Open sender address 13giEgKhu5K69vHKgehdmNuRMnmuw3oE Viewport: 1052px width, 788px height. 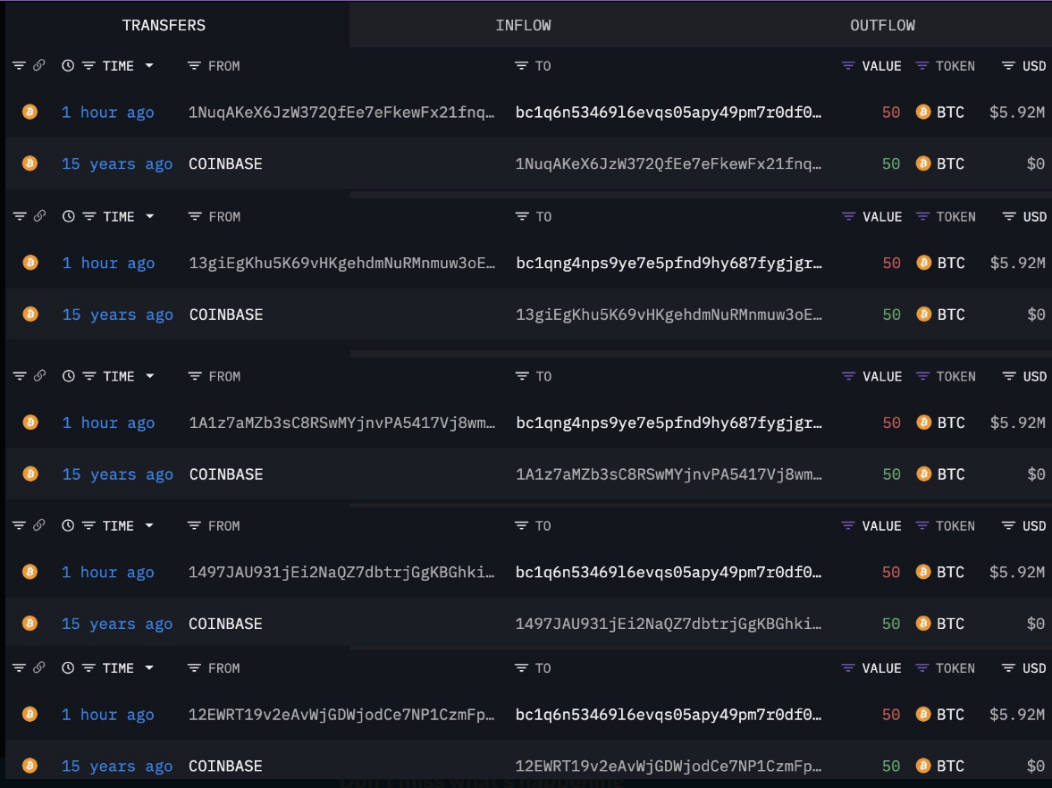coord(342,263)
